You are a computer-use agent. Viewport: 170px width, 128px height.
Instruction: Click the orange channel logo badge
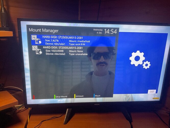click(x=156, y=98)
